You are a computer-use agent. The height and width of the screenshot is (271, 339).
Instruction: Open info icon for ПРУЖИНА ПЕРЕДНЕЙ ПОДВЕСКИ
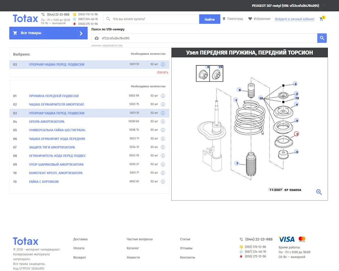[x=163, y=96]
